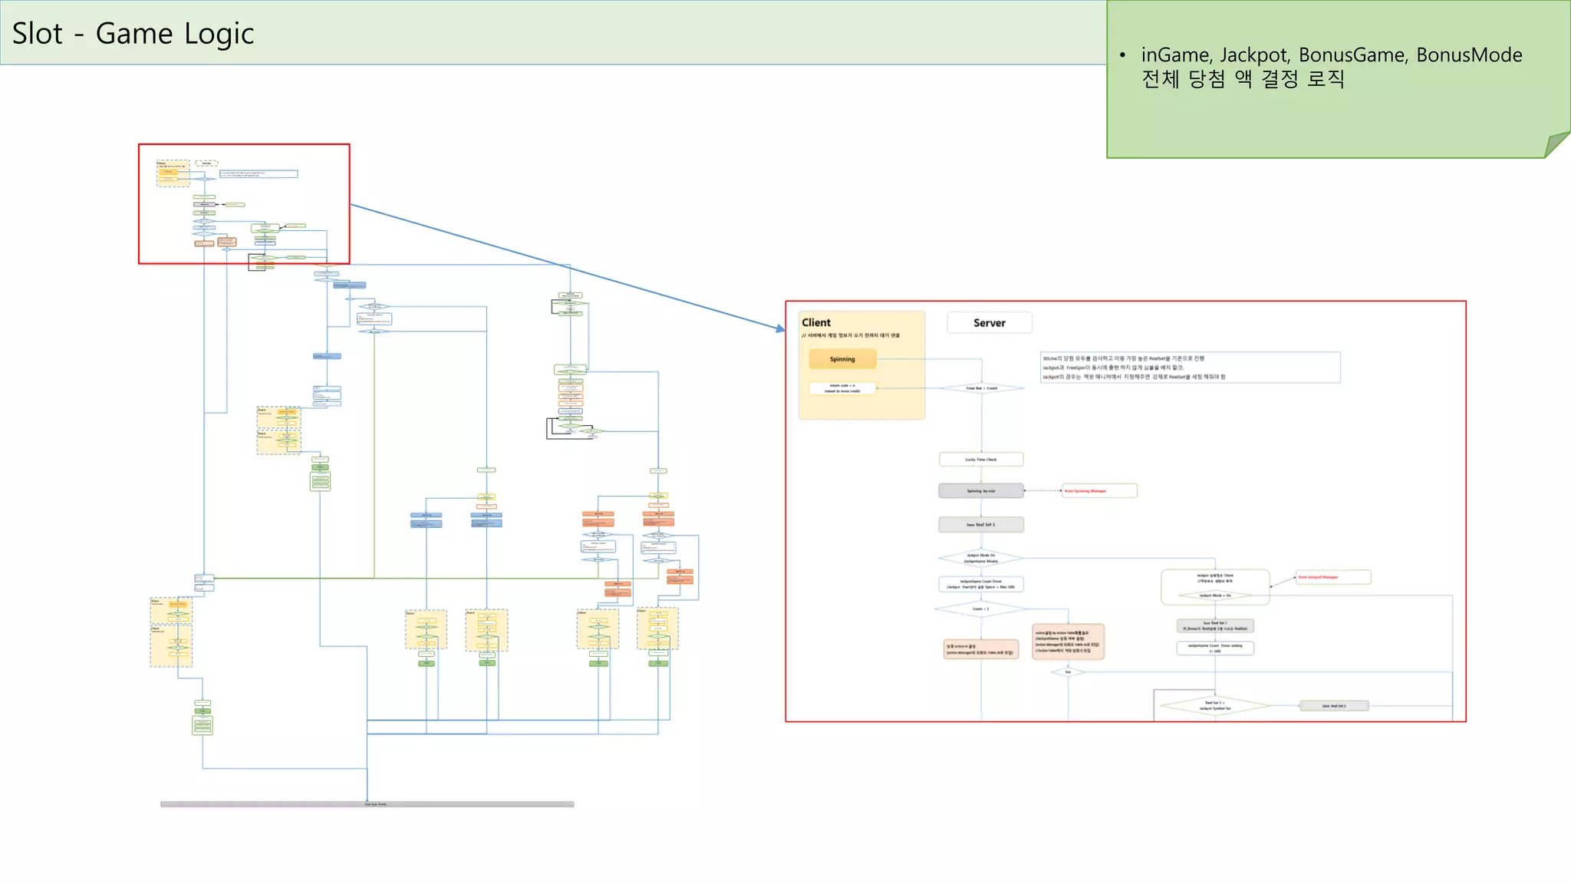Click the return code box in Client

[x=841, y=388]
